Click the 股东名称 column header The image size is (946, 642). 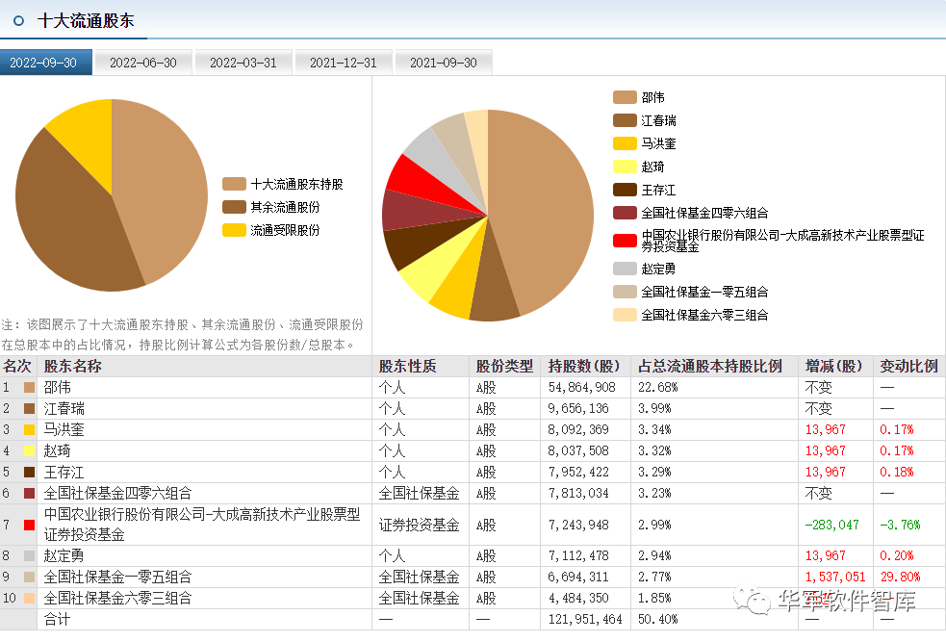click(x=72, y=367)
